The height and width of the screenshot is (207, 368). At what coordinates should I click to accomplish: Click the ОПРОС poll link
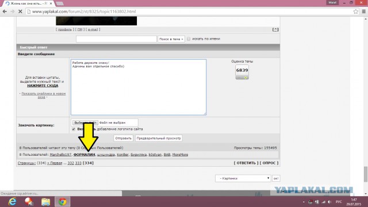point(269,163)
